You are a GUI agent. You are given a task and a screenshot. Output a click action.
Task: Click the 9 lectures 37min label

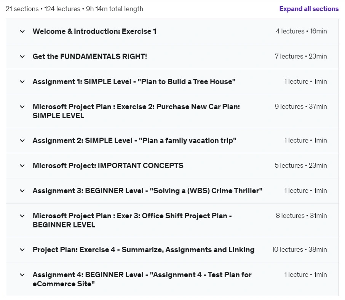[301, 106]
